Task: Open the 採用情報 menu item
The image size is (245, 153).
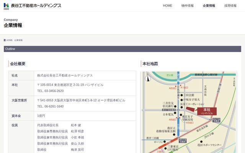Action: 230,6
